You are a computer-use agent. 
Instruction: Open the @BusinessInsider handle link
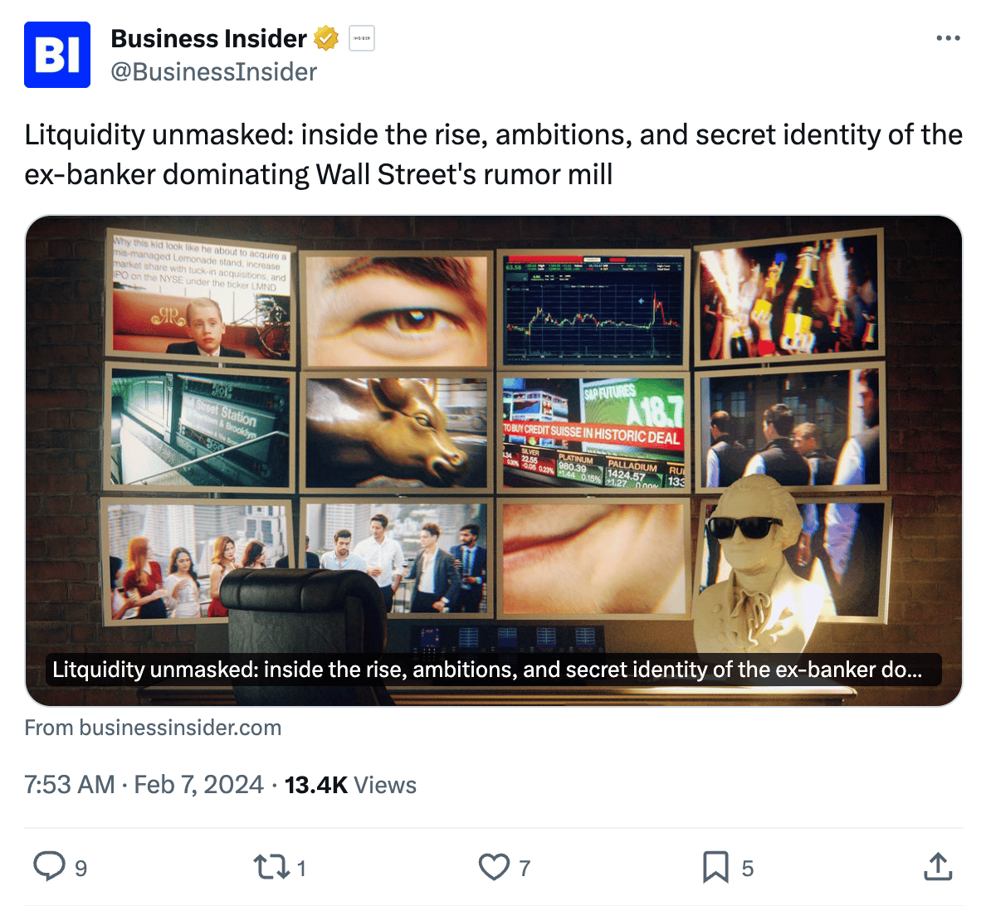214,71
